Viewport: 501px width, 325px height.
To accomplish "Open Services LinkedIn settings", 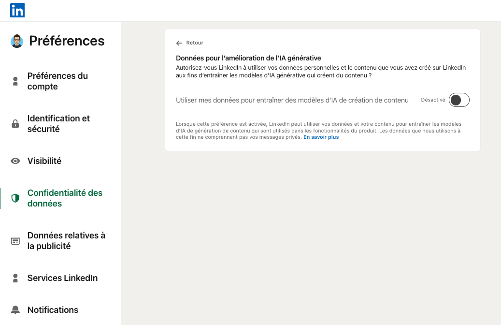I will (x=62, y=278).
